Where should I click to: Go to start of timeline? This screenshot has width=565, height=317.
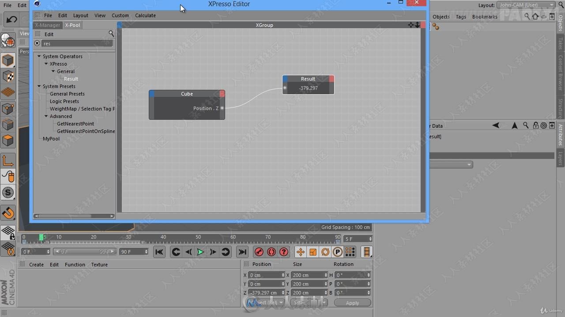click(x=159, y=252)
